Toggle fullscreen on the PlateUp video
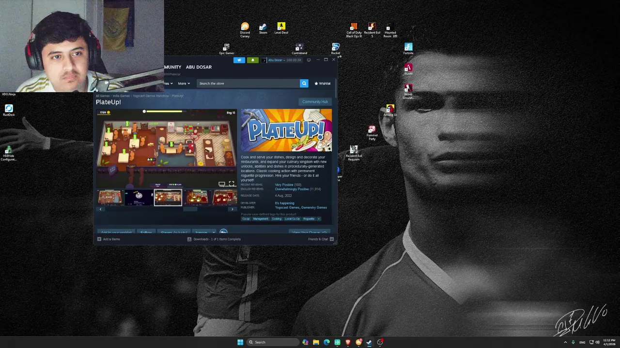This screenshot has height=348, width=620. click(x=232, y=184)
